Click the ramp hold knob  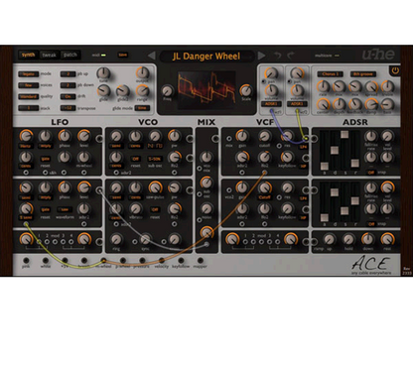coord(348,239)
